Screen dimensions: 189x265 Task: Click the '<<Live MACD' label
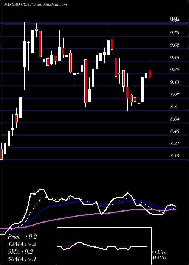tap(159, 255)
